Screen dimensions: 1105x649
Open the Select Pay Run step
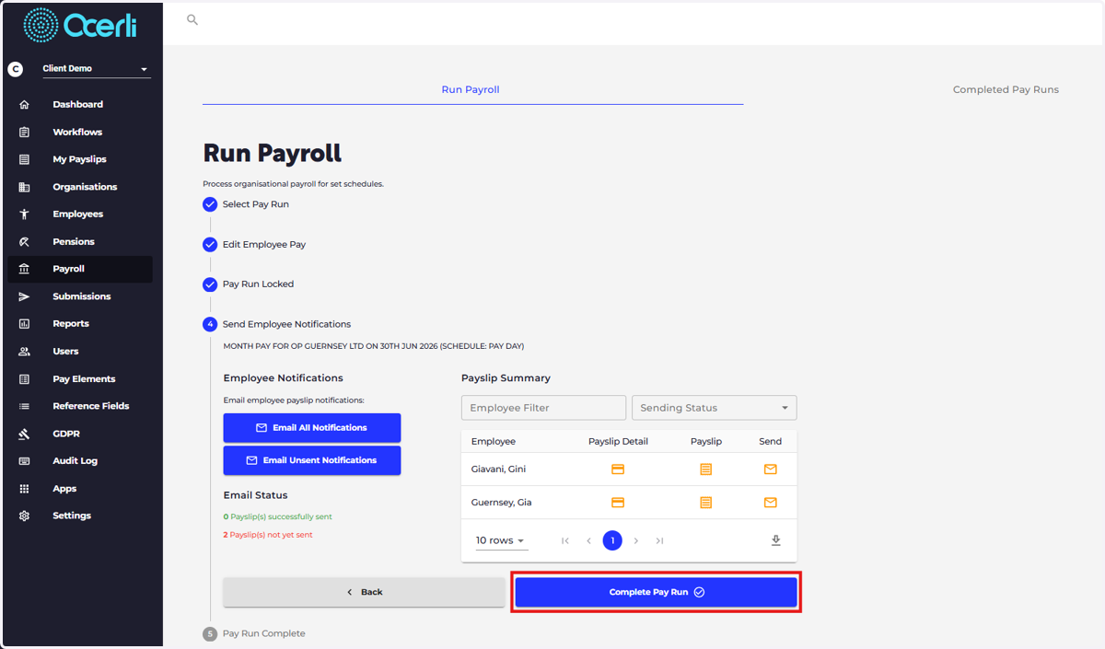[x=246, y=204]
